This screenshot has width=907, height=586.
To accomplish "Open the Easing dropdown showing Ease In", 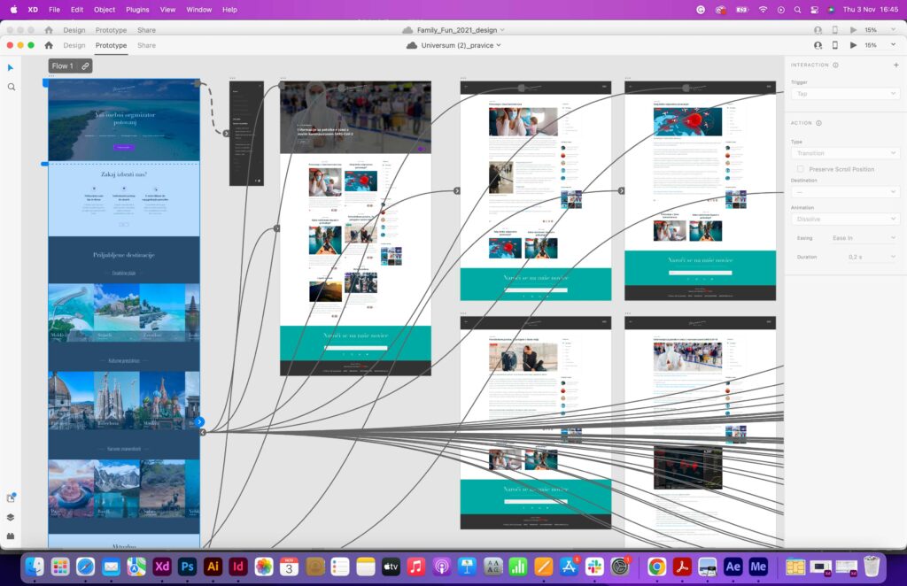I will 864,238.
